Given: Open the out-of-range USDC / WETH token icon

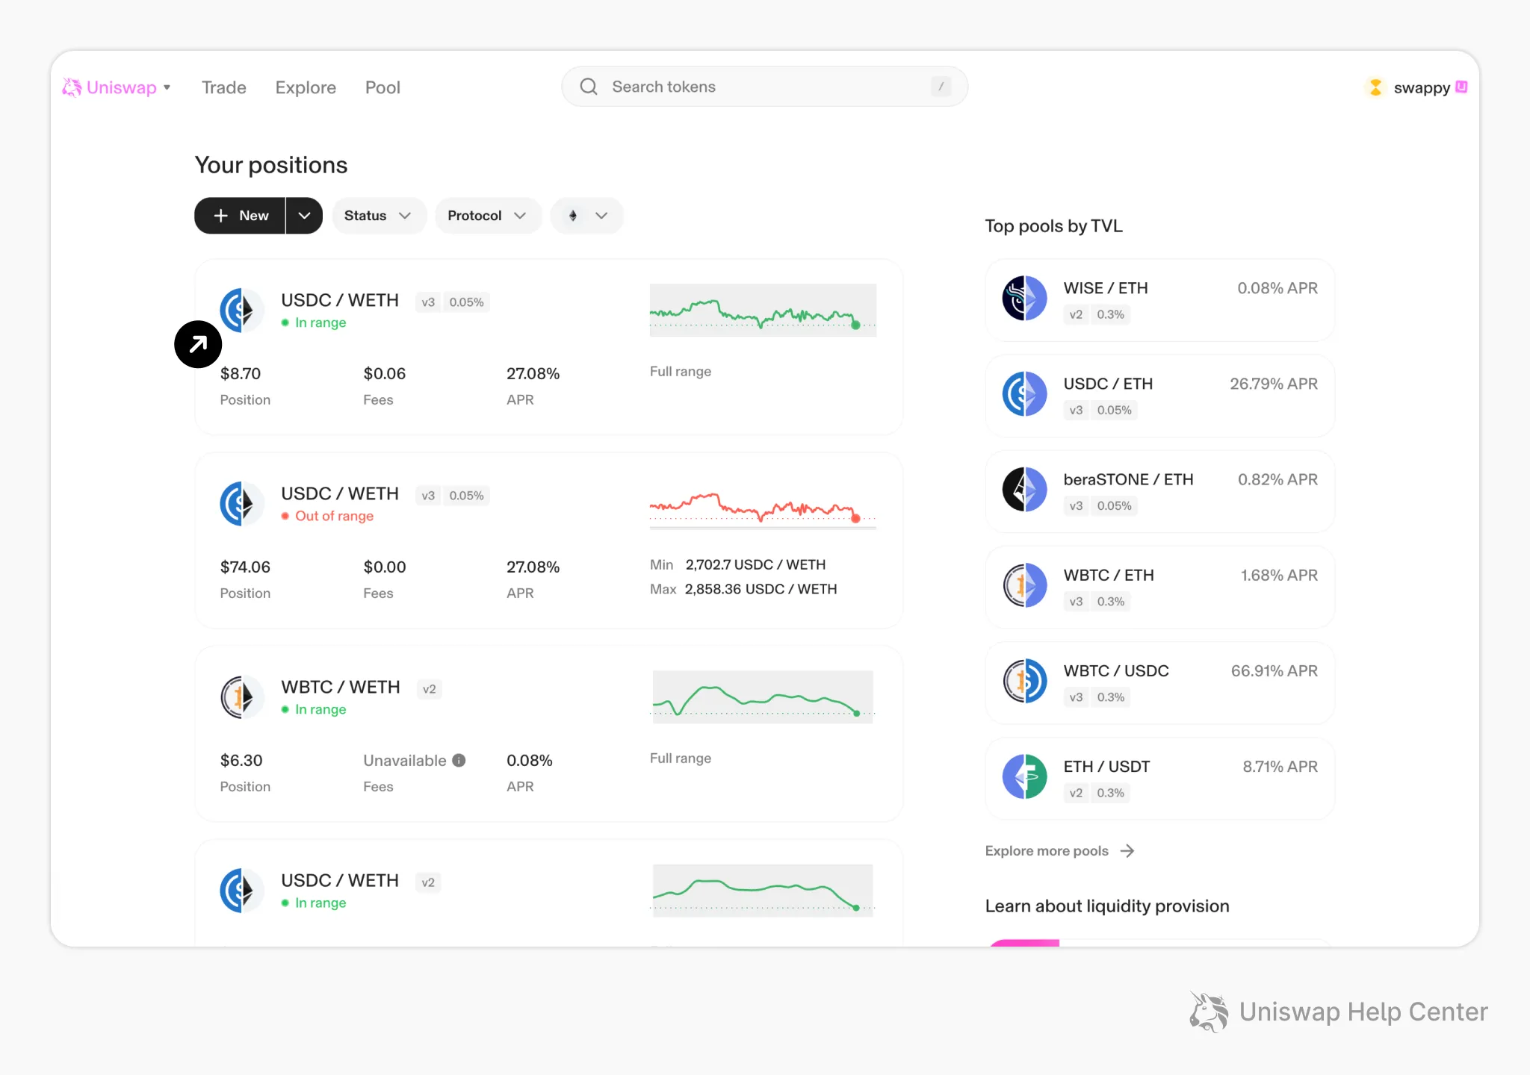Looking at the screenshot, I should point(241,503).
